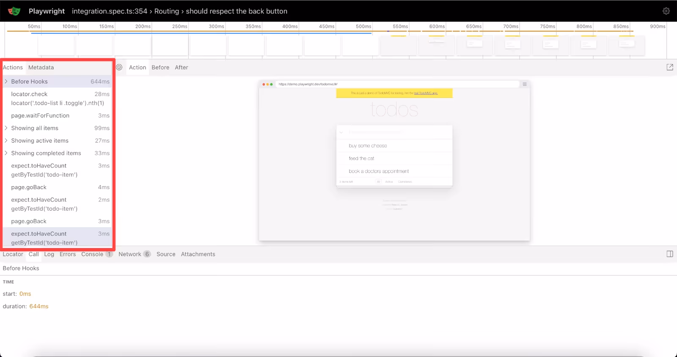
Task: Open the Attachments tab
Action: pos(198,254)
